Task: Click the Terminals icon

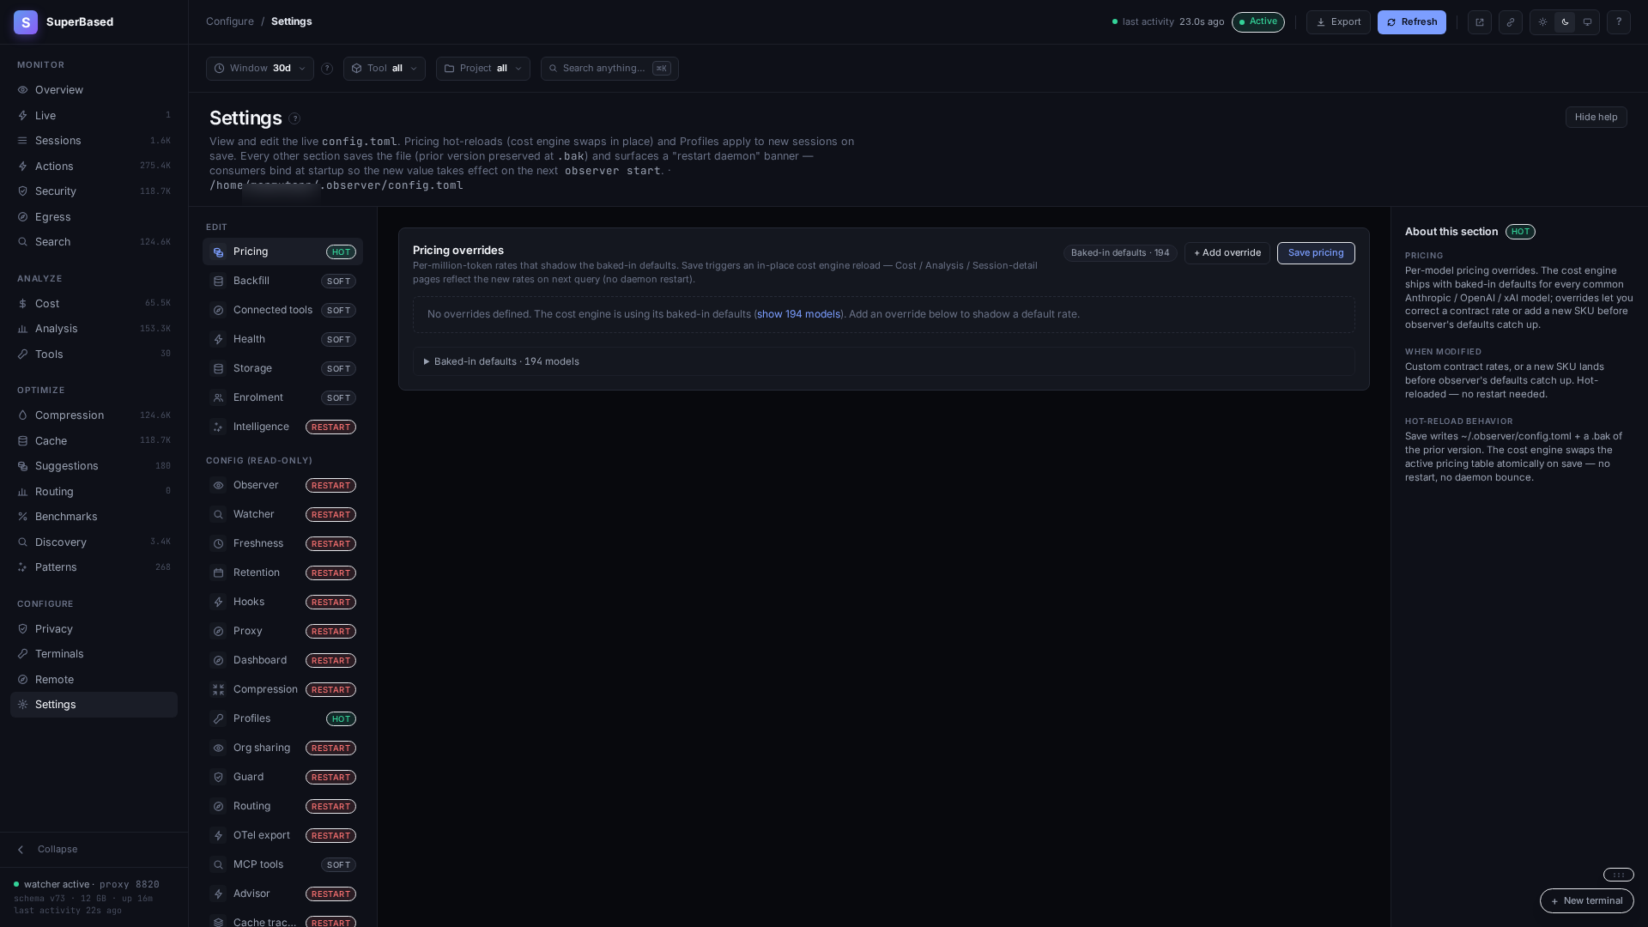Action: point(23,654)
